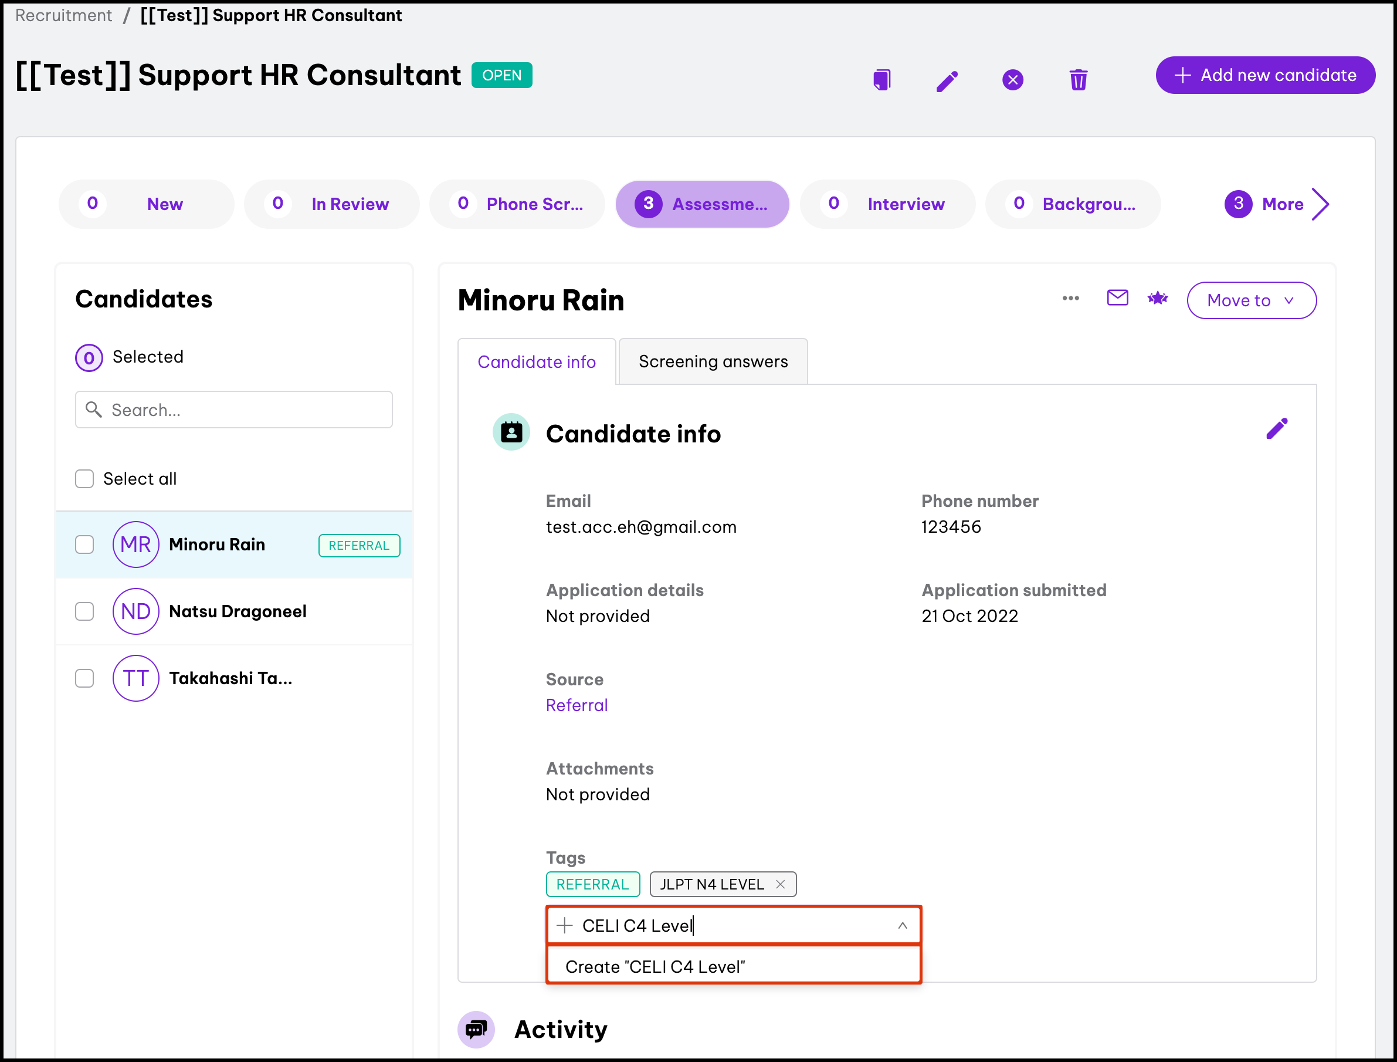Select the Interview stage tab
This screenshot has height=1062, width=1397.
887,204
